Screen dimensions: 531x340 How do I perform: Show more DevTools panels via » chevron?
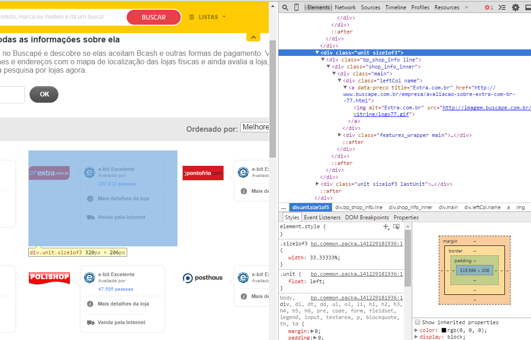pos(466,7)
